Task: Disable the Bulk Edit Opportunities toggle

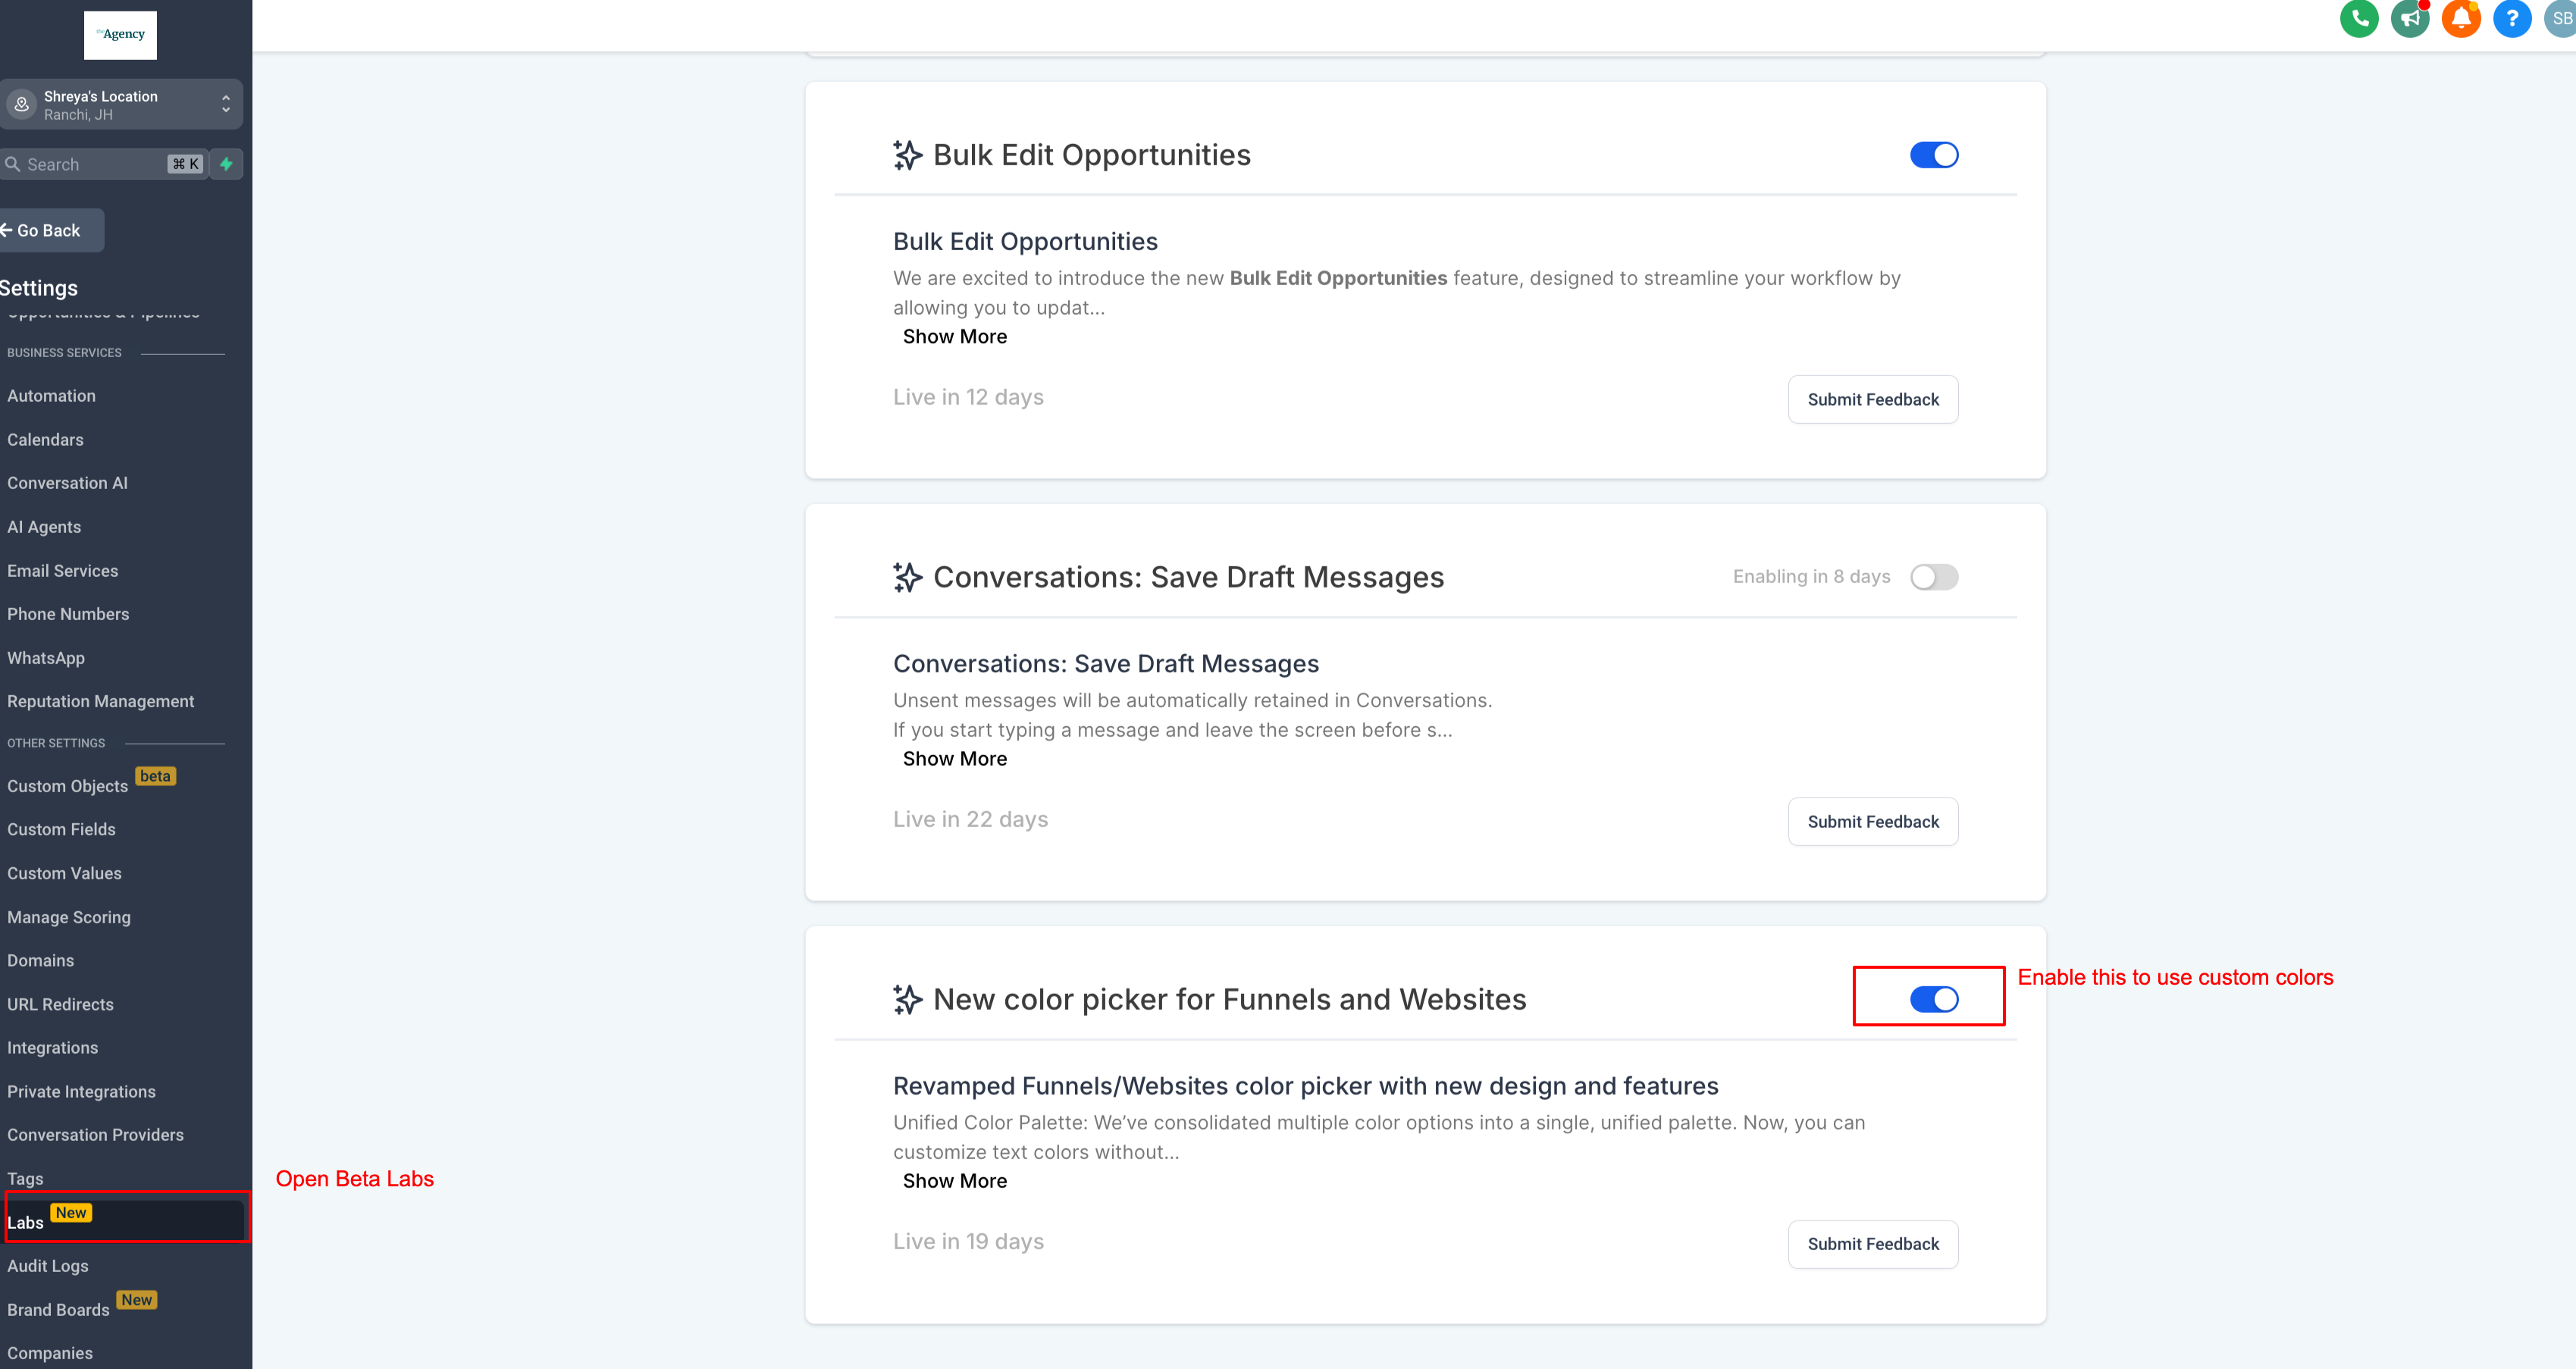Action: click(1933, 155)
